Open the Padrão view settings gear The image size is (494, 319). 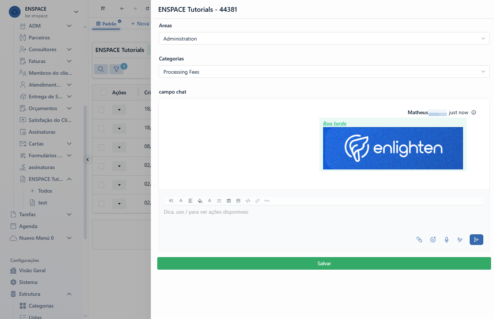[119, 21]
